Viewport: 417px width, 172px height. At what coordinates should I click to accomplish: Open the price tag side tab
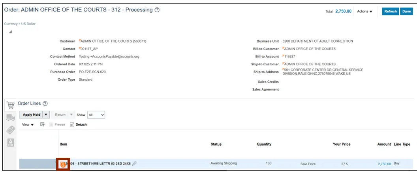(x=10, y=130)
